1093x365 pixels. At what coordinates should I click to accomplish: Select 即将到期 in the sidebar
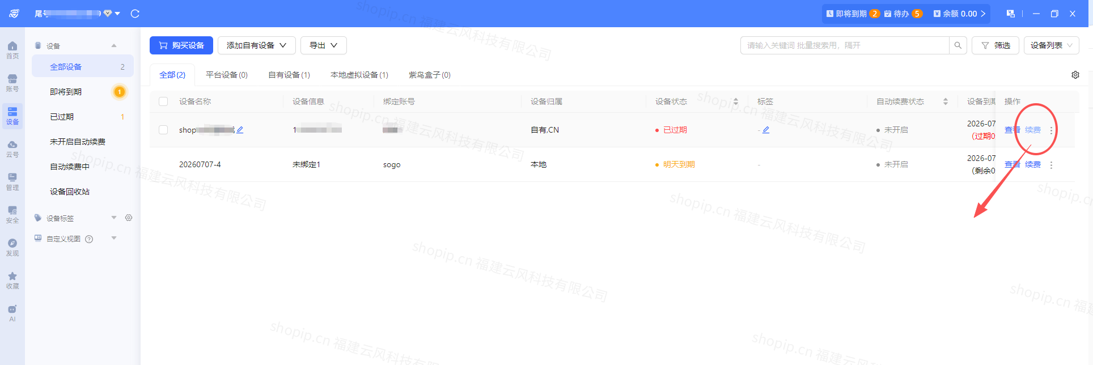[83, 92]
